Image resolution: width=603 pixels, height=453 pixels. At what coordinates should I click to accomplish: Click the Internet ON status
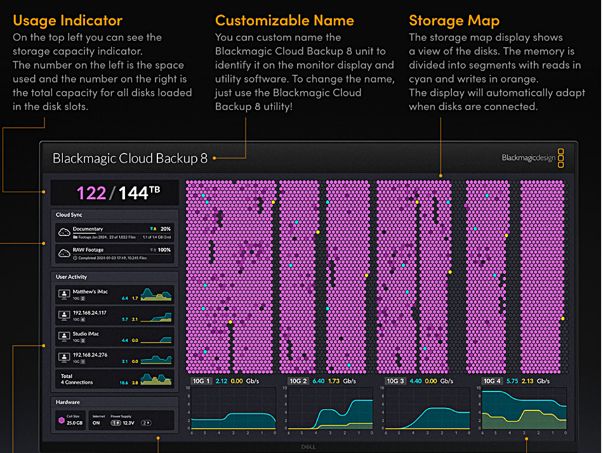(96, 423)
